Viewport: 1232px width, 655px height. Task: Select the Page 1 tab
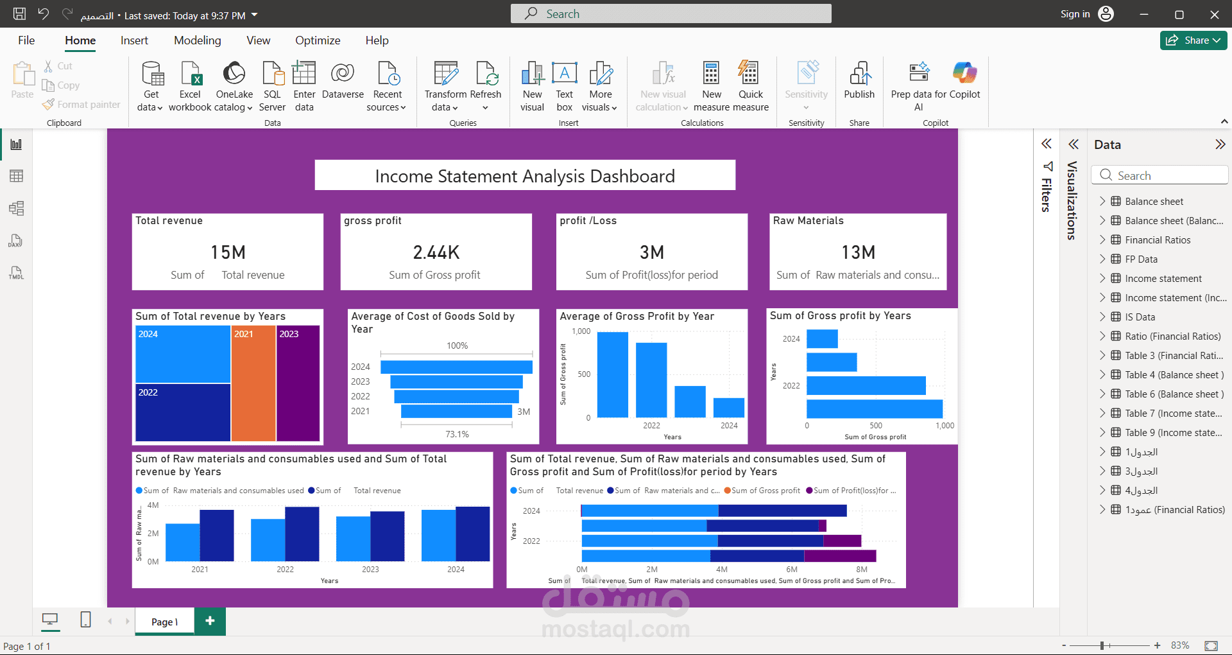[x=164, y=622]
